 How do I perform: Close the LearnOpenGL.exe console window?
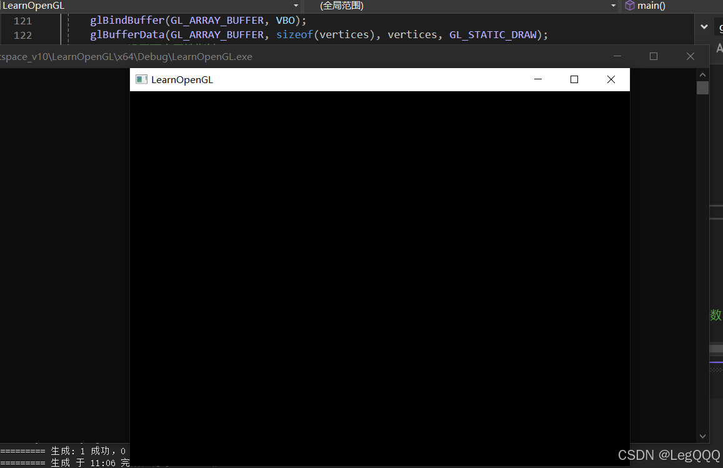(691, 56)
